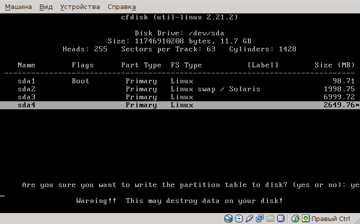Select the sda1 partition row
360x224 pixels.
click(x=180, y=81)
